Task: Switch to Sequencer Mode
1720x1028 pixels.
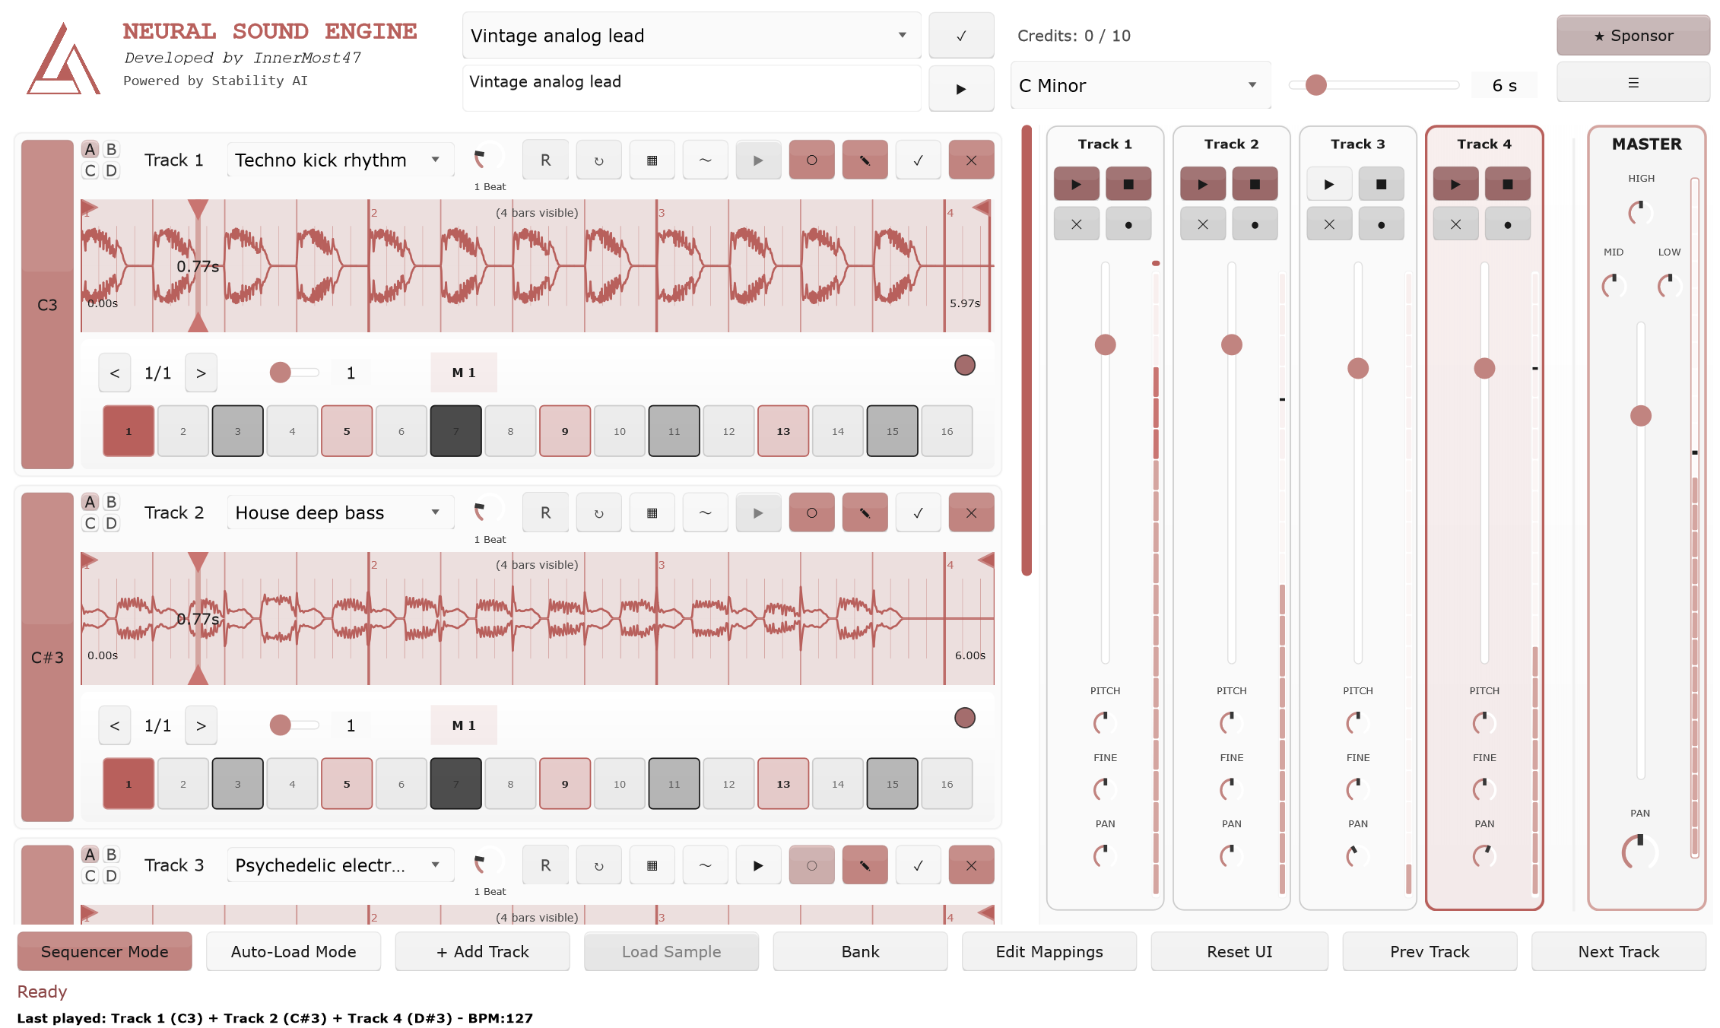Action: tap(104, 952)
